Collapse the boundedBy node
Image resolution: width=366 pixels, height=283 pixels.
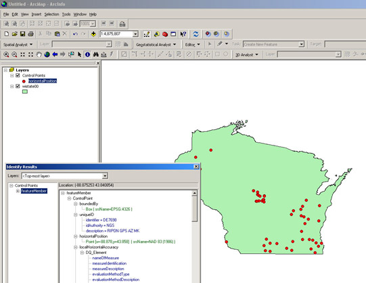pyautogui.click(x=75, y=204)
